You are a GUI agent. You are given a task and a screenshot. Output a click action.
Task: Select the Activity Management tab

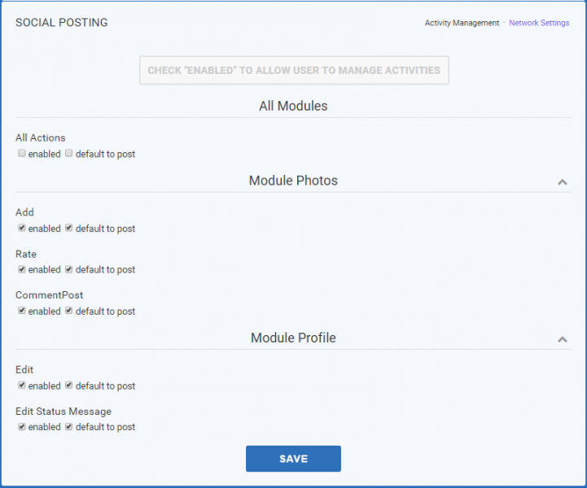pyautogui.click(x=462, y=23)
